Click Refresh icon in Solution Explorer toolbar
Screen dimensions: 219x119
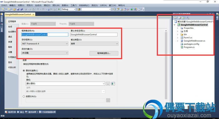pyautogui.click(x=183, y=18)
